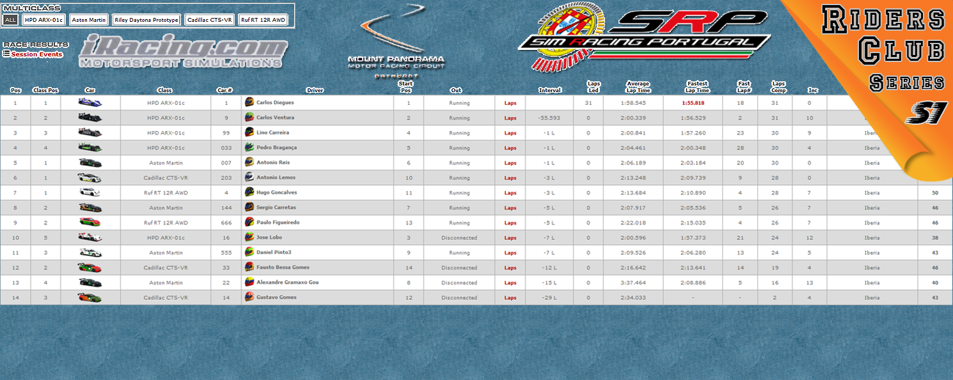The height and width of the screenshot is (380, 953).
Task: Click car thumbnail for car number 33
Action: click(90, 267)
